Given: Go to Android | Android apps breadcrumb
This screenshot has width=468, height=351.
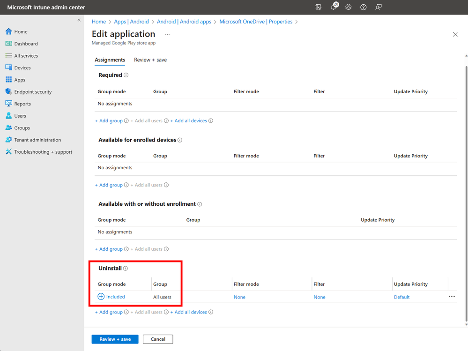Looking at the screenshot, I should (x=184, y=22).
